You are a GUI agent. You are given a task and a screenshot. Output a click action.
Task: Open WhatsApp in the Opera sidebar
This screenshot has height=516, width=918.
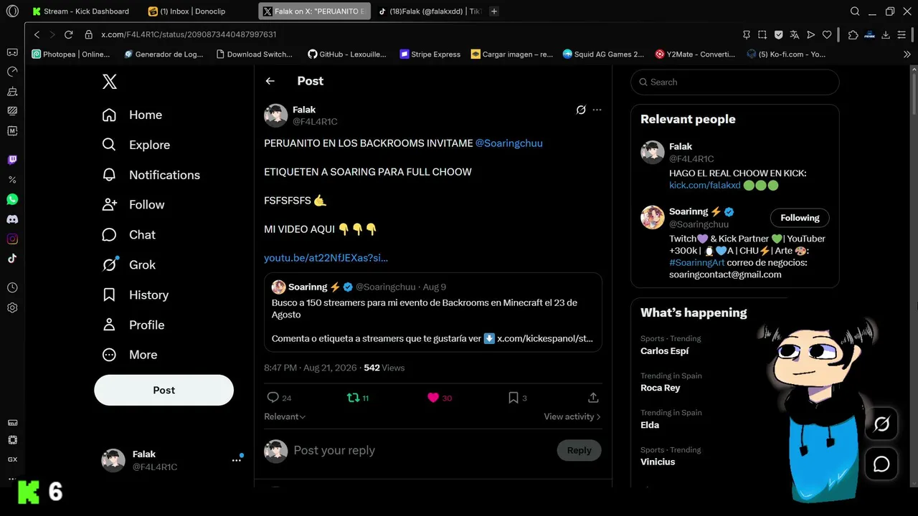(12, 199)
